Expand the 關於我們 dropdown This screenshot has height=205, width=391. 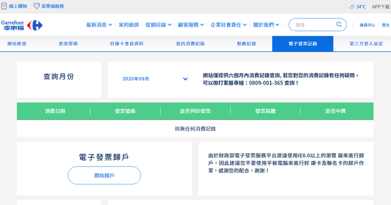[x=266, y=25]
